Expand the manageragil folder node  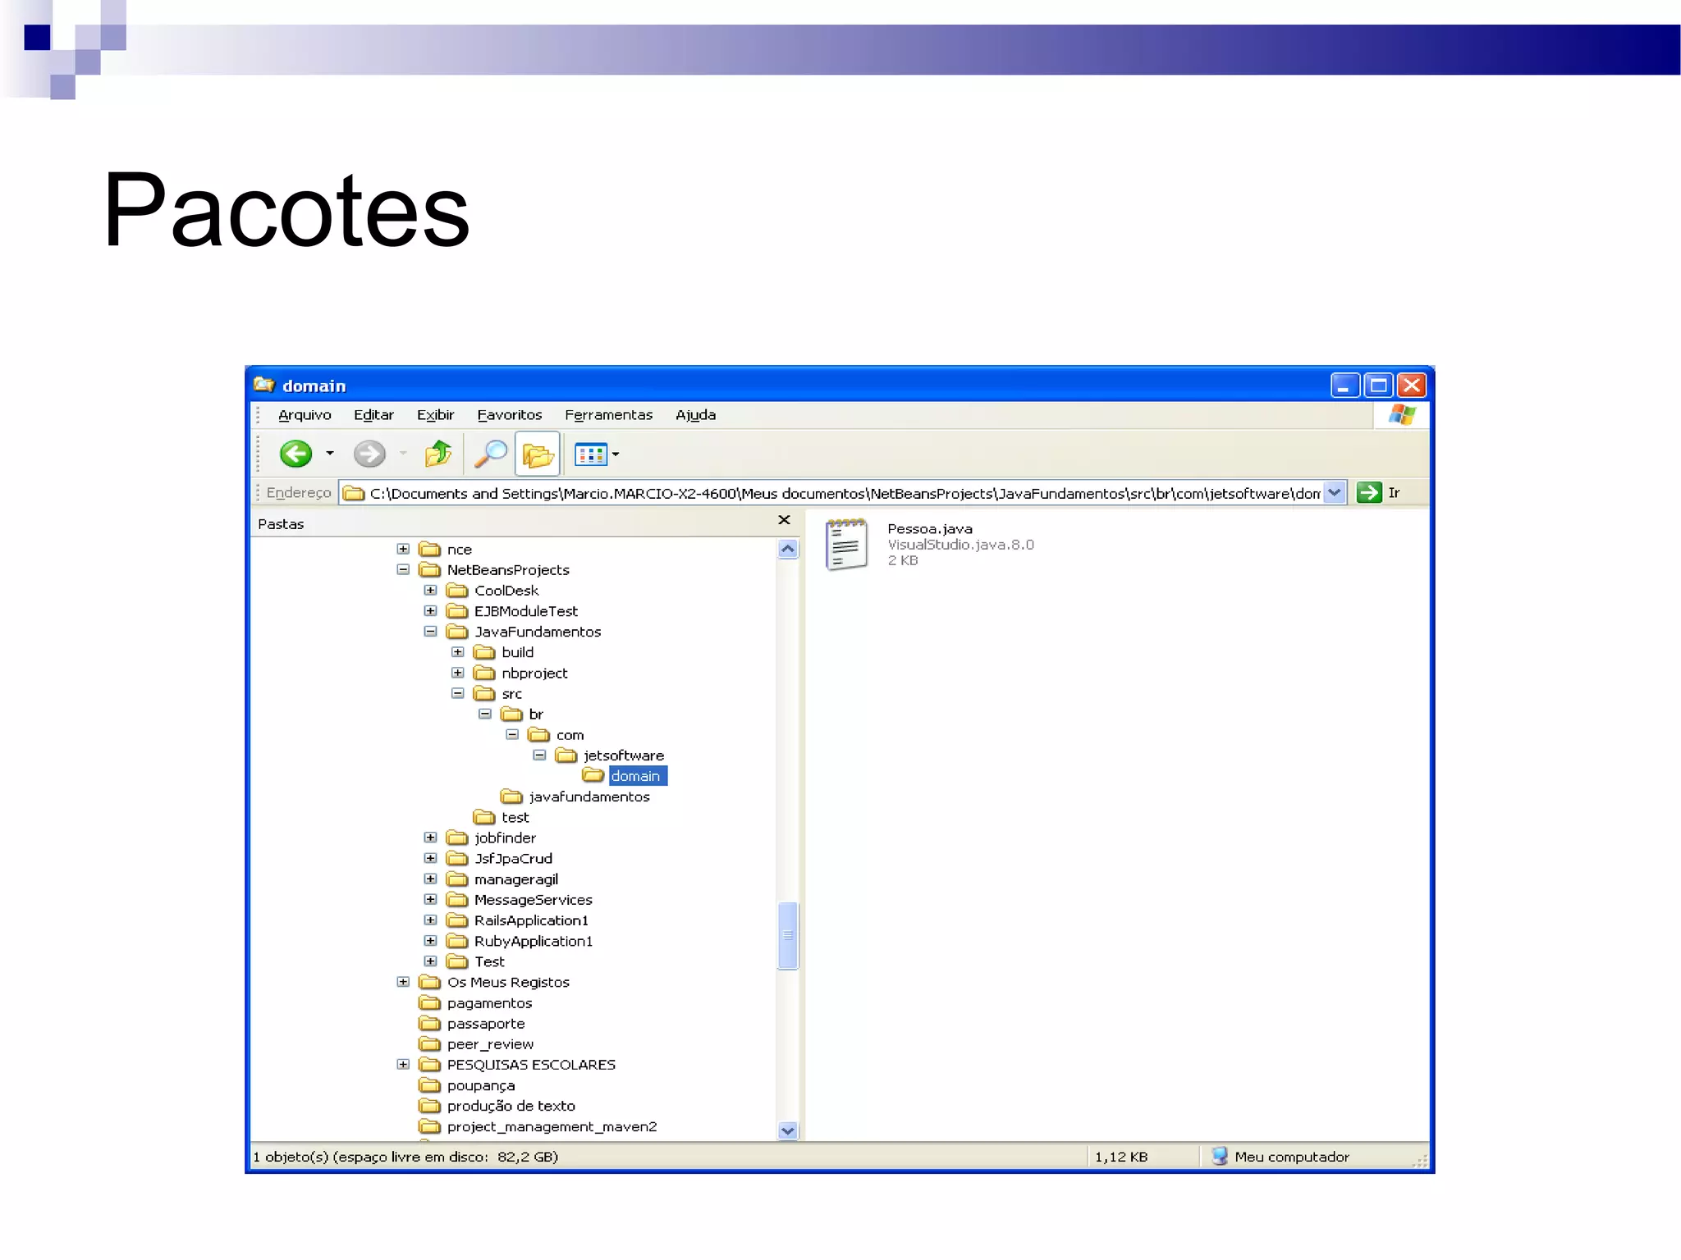pyautogui.click(x=430, y=879)
